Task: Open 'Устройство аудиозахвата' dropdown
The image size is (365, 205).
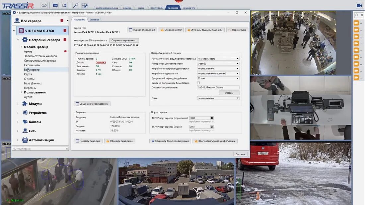Action: coord(218,74)
